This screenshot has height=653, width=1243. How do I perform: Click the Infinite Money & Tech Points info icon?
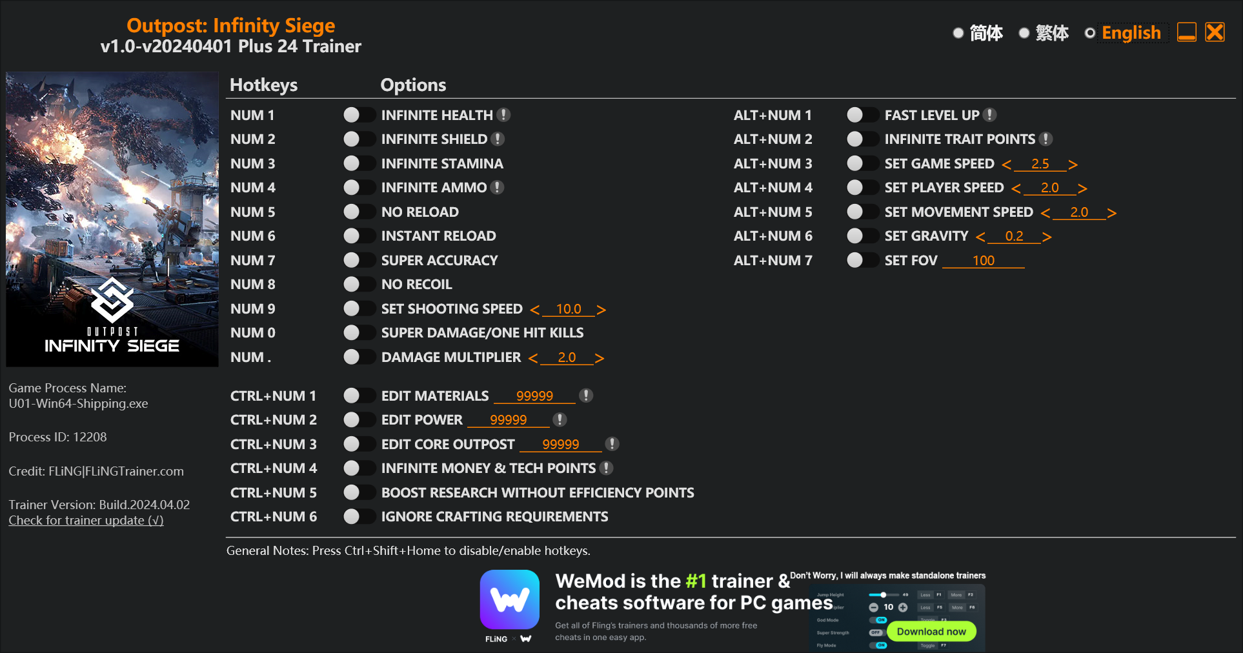pyautogui.click(x=606, y=468)
